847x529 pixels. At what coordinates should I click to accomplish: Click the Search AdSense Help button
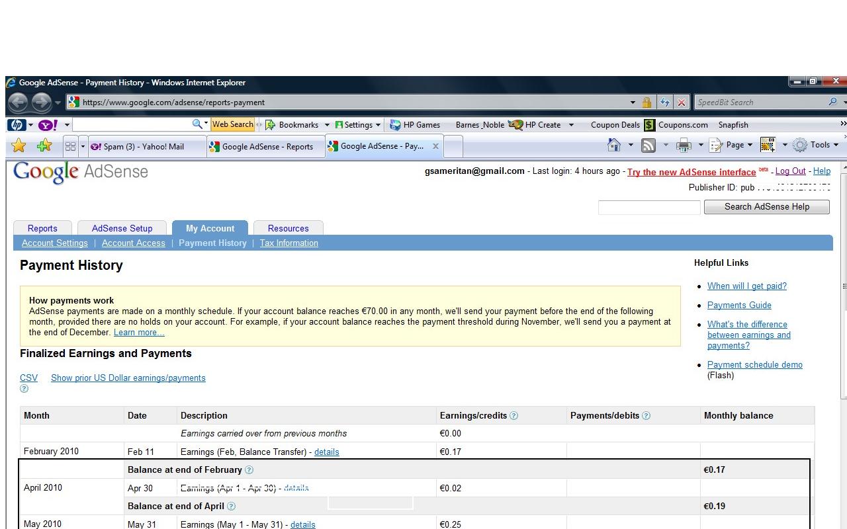pos(767,207)
